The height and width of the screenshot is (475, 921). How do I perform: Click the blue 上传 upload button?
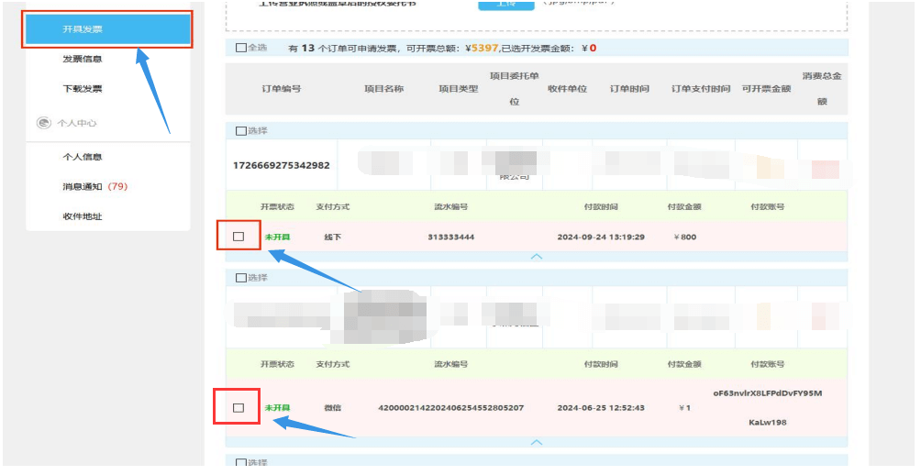494,4
